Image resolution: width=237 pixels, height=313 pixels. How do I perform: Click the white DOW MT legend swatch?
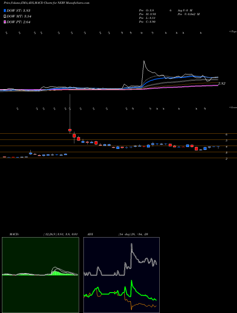tap(5, 17)
